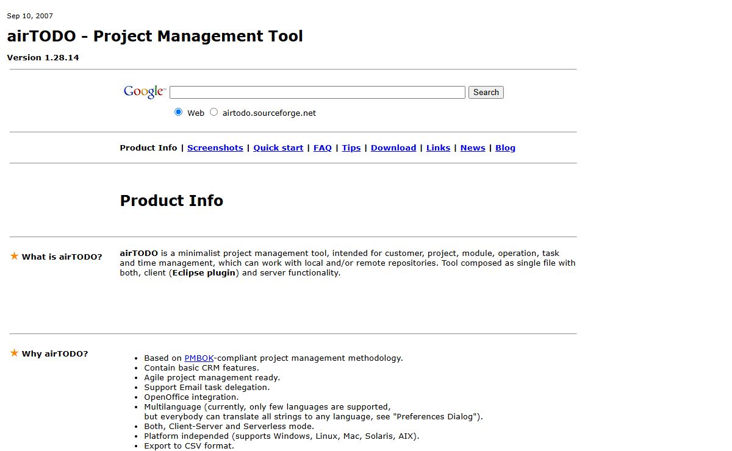The image size is (732, 451).
Task: Click the Platform independed bullet
Action: tap(282, 436)
